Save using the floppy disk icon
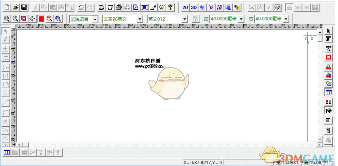338x166 pixels. pos(24,7)
